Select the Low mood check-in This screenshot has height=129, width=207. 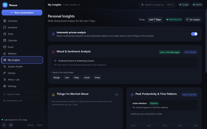click(x=67, y=77)
